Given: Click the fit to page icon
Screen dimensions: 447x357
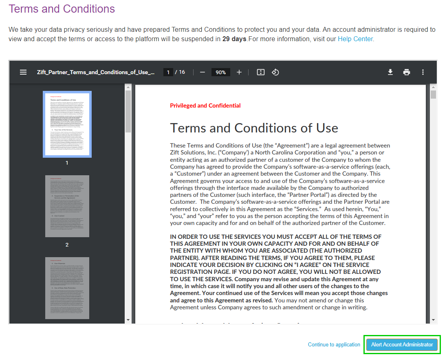Looking at the screenshot, I should [x=260, y=72].
